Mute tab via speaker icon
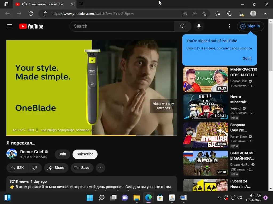 [24, 4]
